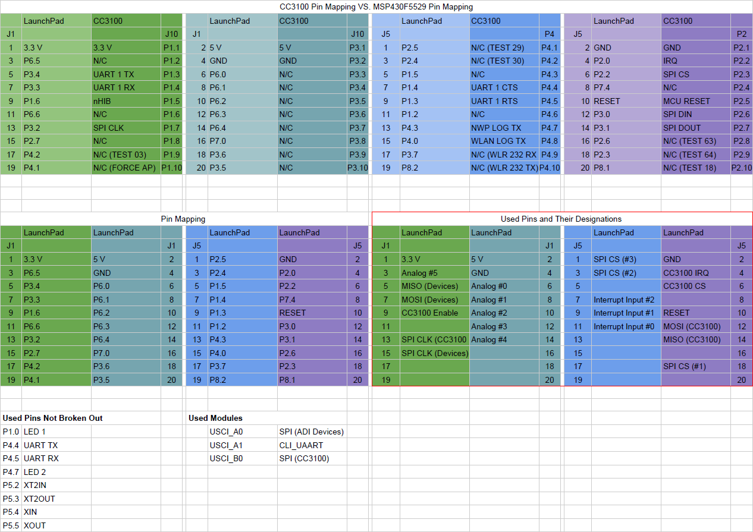Click the 'Pin Mapping' section header
This screenshot has width=753, height=532.
(183, 219)
